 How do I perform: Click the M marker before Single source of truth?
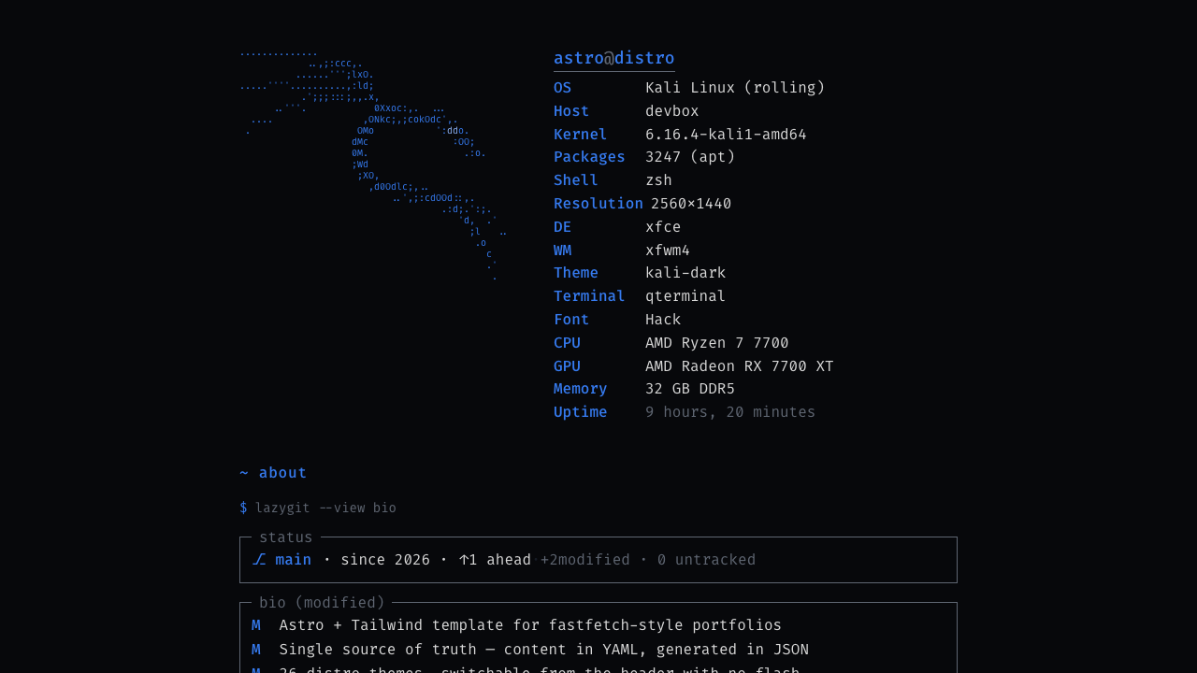pyautogui.click(x=256, y=650)
